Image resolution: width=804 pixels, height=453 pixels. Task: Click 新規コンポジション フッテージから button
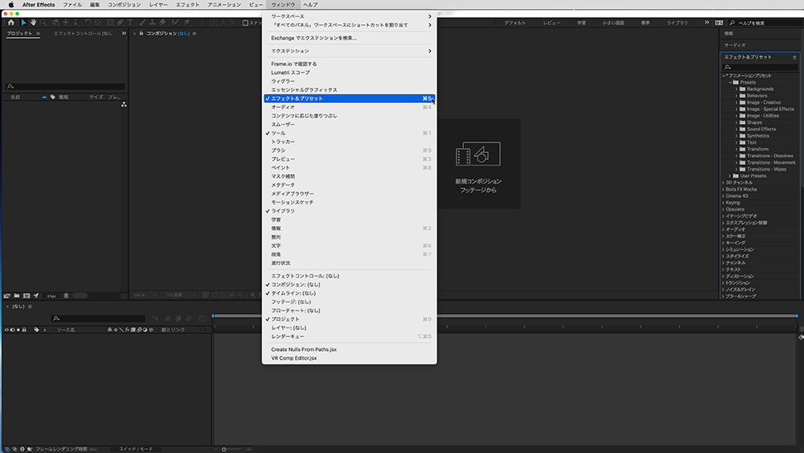pyautogui.click(x=478, y=163)
